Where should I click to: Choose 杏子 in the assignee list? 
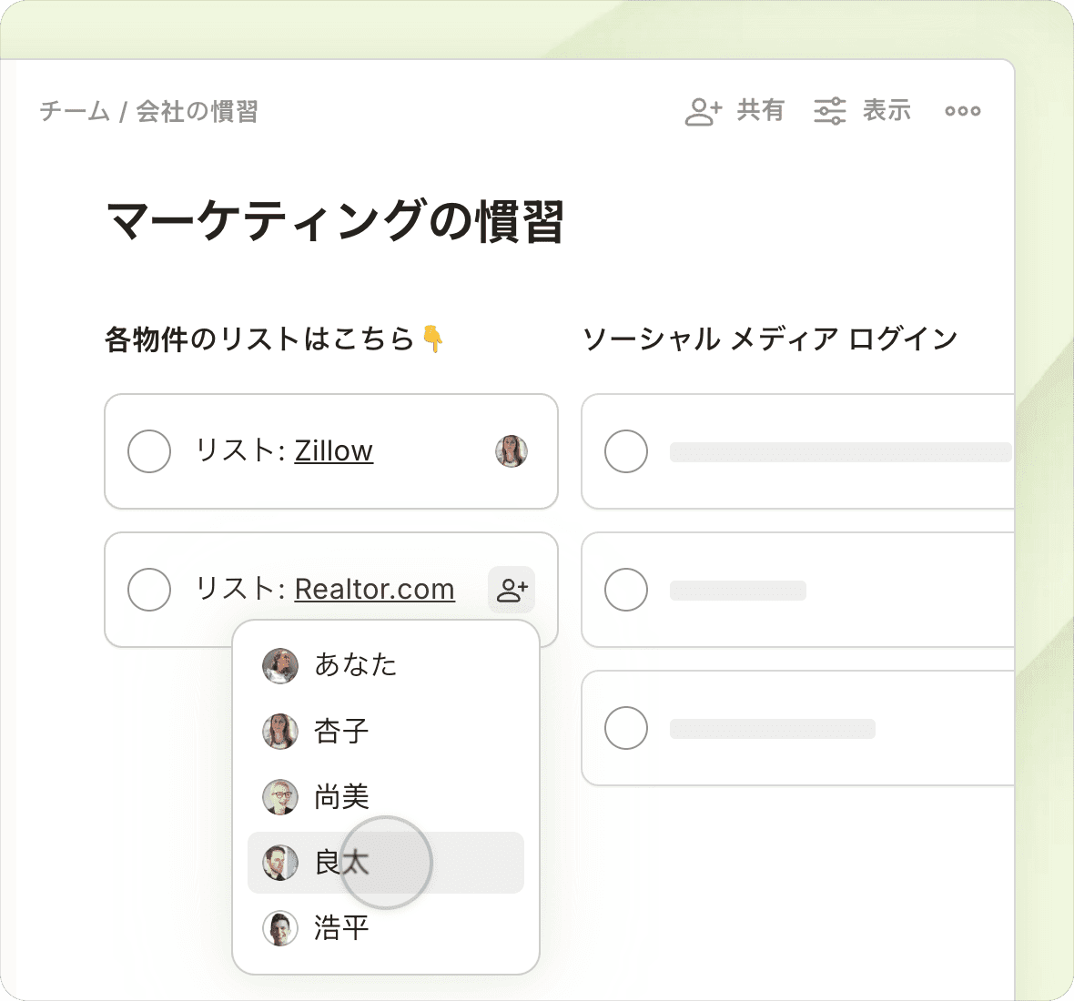click(x=341, y=732)
